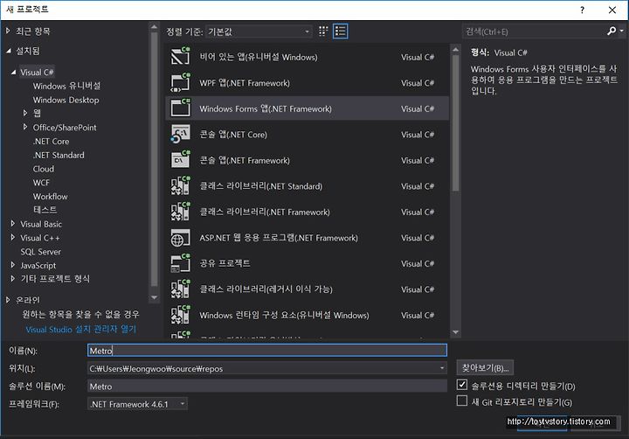The height and width of the screenshot is (439, 629).
Task: Click the category tree scroll down arrow
Action: pyautogui.click(x=154, y=297)
